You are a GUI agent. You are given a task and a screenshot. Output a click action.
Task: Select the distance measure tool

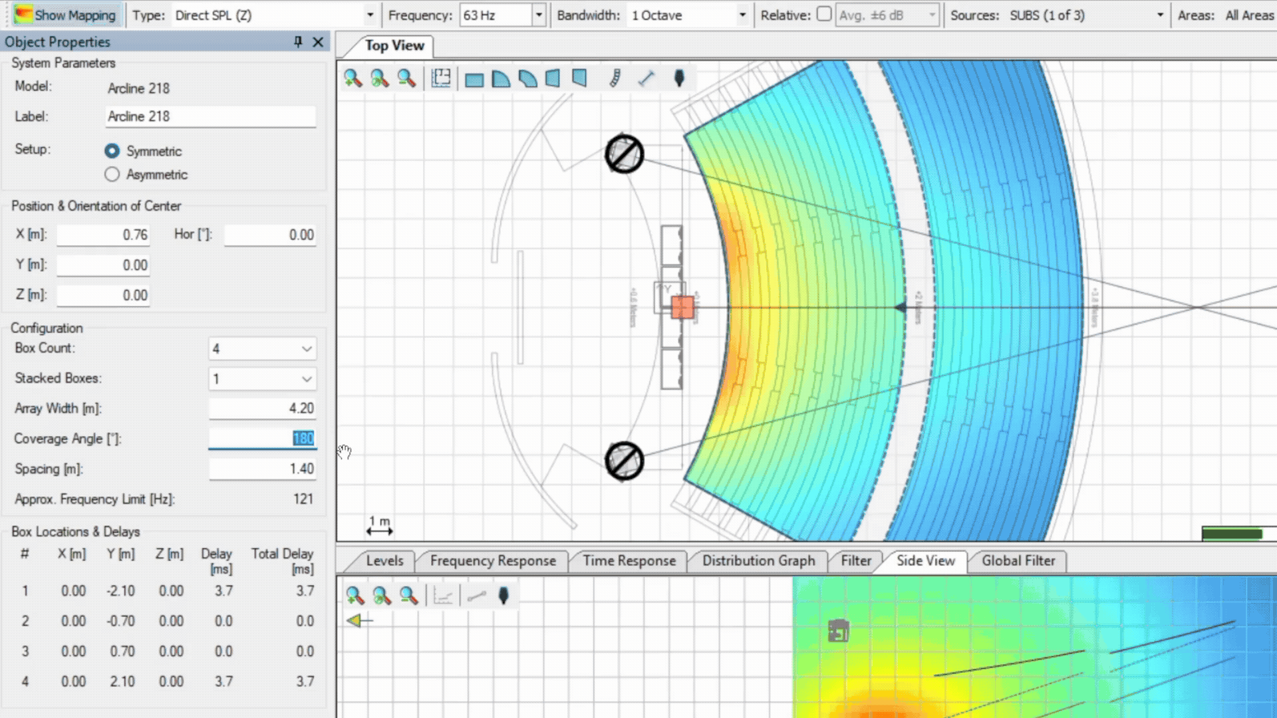pos(646,78)
